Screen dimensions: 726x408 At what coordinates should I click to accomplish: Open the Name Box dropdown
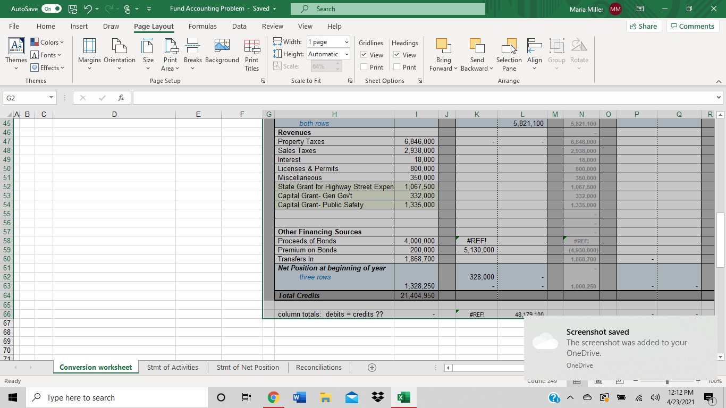pos(51,98)
